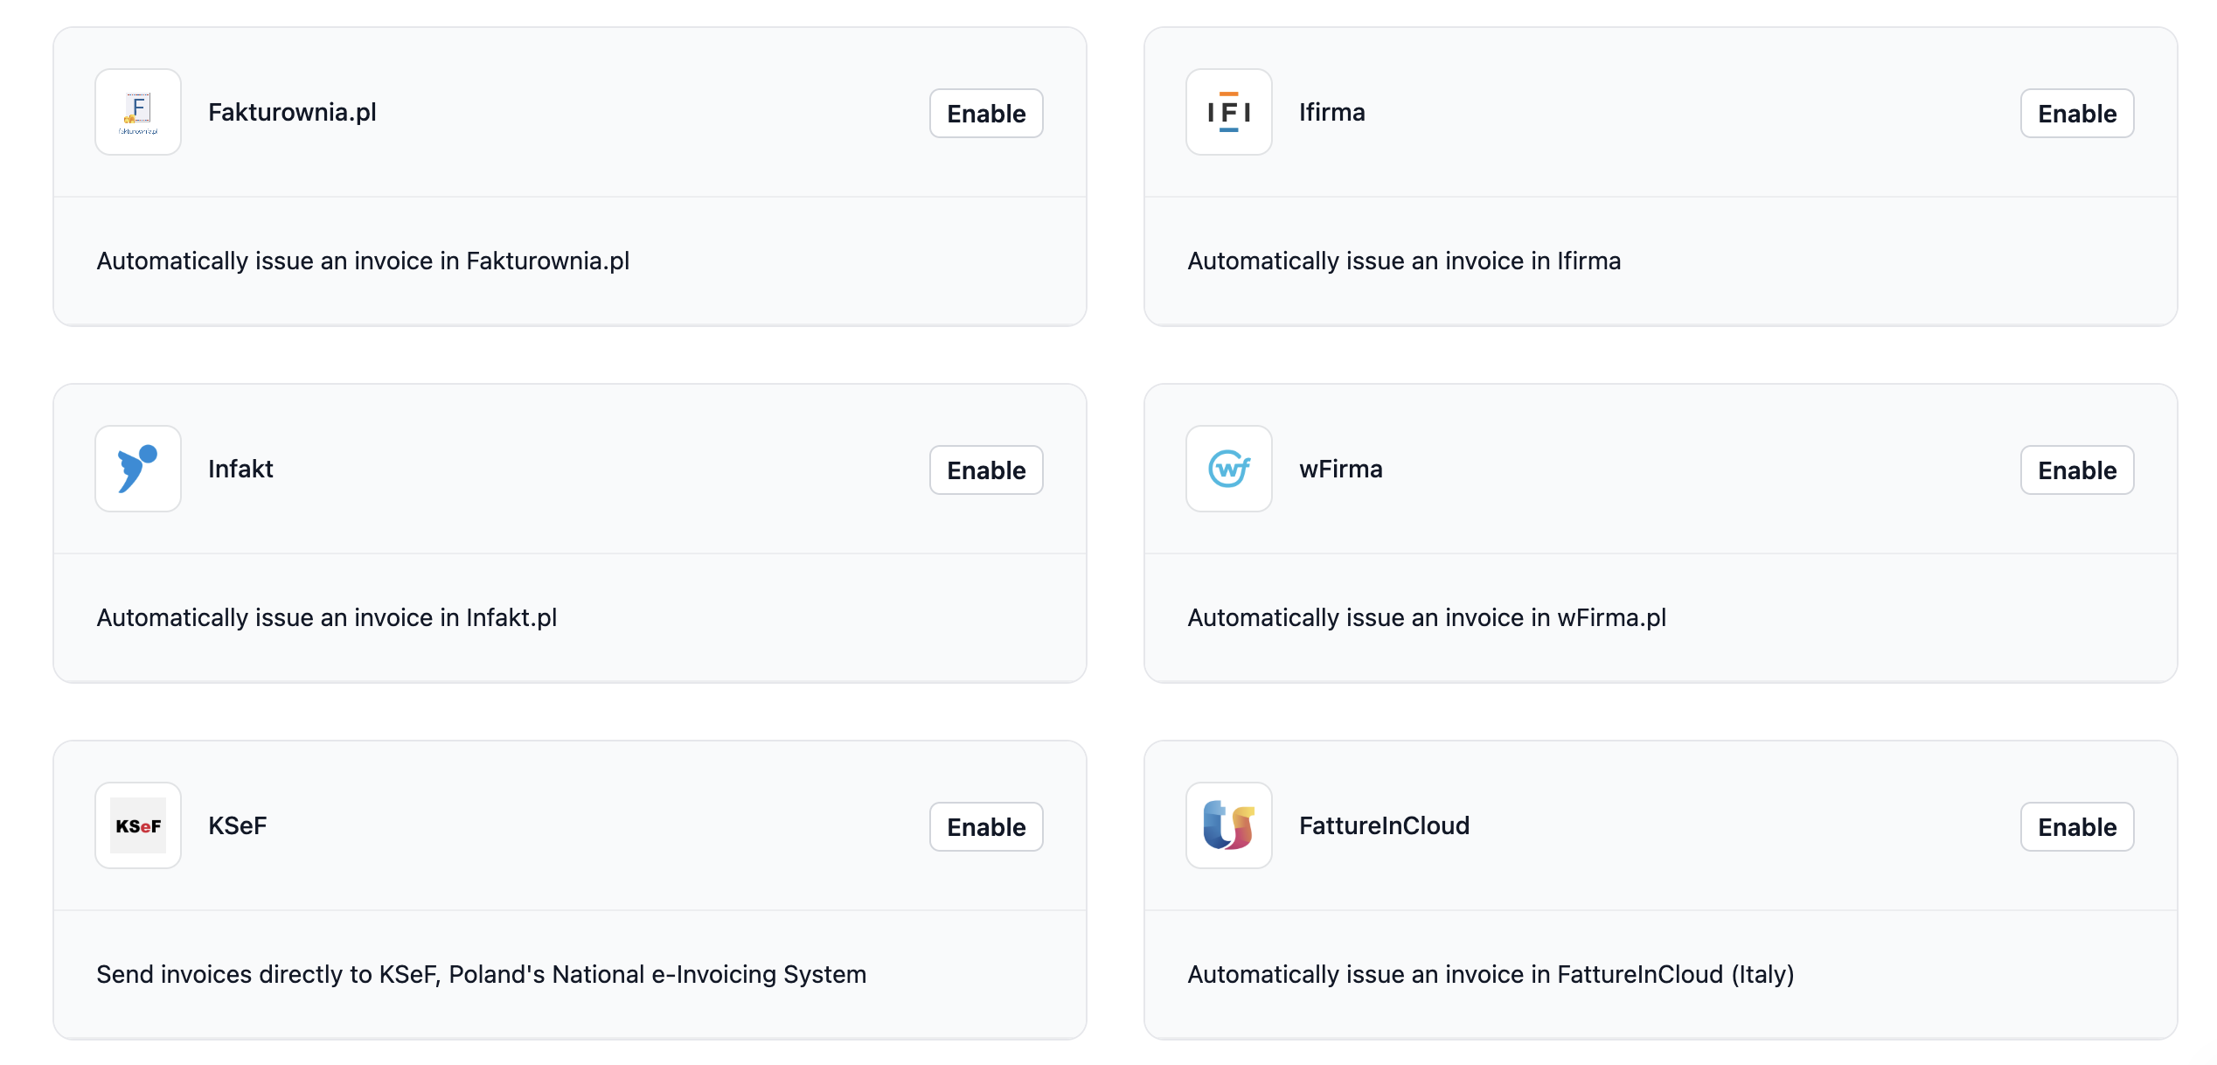Viewport: 2217px width, 1065px height.
Task: Click the Infakt blue bird logo
Action: tap(138, 469)
